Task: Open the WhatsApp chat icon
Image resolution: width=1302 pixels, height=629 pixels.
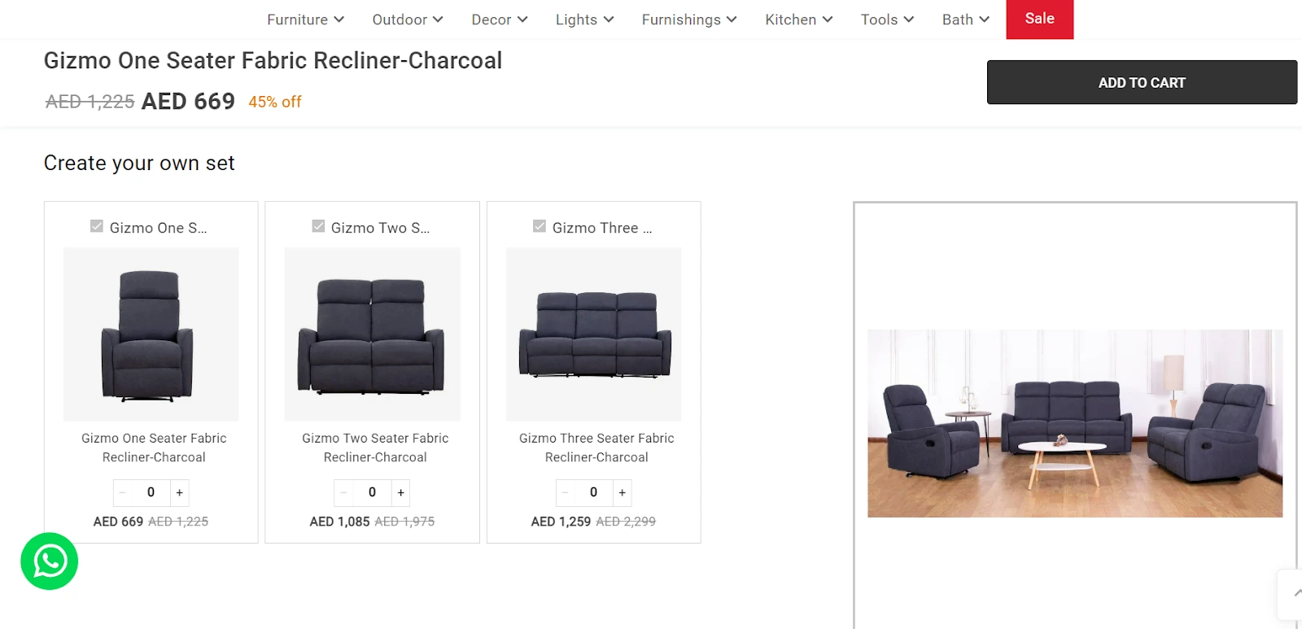Action: point(50,561)
